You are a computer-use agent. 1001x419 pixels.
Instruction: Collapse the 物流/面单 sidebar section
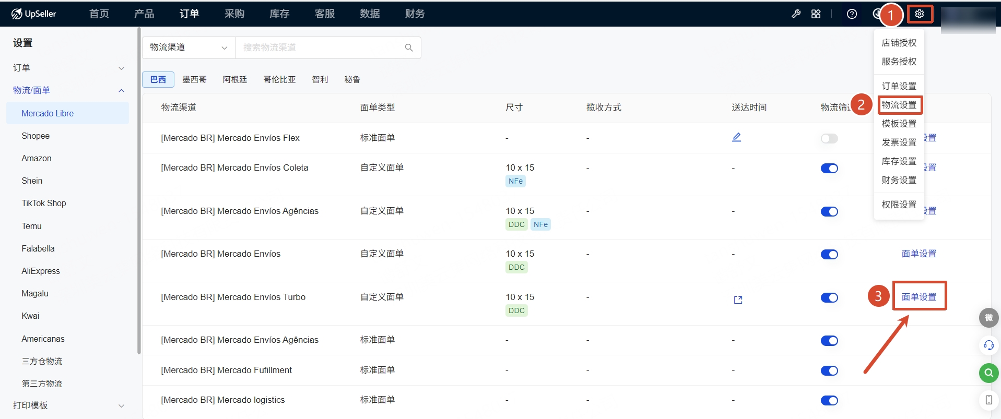tap(69, 90)
